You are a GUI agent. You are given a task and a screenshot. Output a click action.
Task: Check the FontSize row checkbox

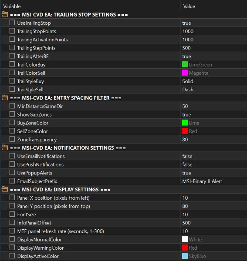12,214
